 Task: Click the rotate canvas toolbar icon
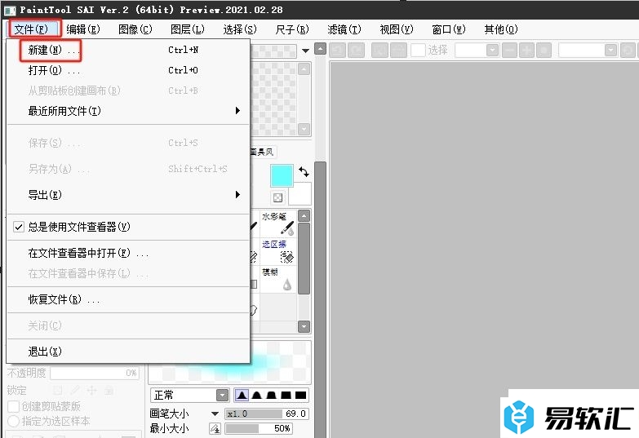[x=628, y=50]
